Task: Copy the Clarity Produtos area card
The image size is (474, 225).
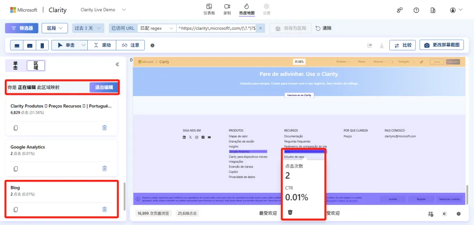Action: [x=16, y=128]
